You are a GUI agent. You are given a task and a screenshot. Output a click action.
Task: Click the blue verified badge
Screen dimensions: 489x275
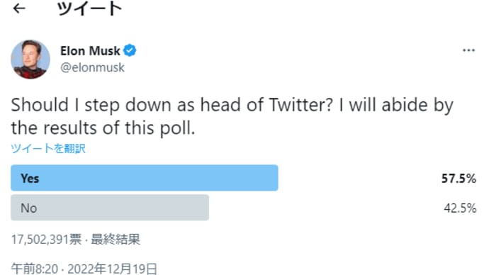(130, 50)
